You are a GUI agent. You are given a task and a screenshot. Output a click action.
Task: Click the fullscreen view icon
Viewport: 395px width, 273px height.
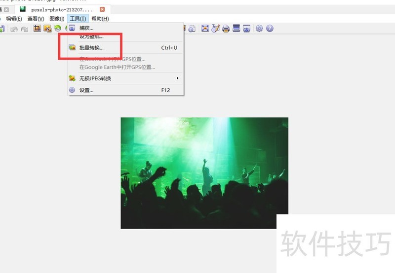tap(205, 29)
